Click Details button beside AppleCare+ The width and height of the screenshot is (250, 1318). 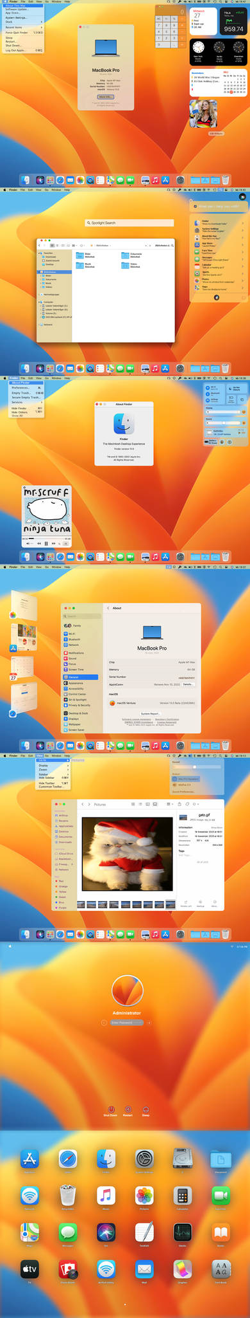click(188, 684)
